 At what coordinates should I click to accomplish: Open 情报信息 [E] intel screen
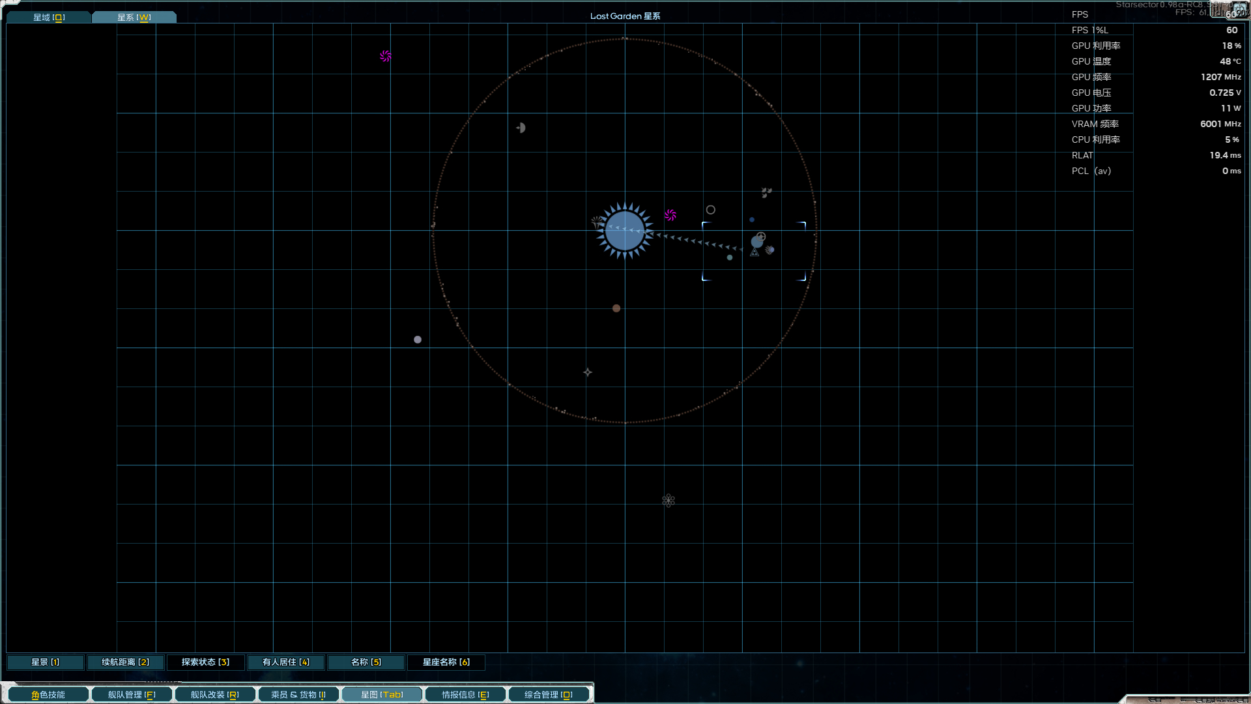pyautogui.click(x=465, y=695)
